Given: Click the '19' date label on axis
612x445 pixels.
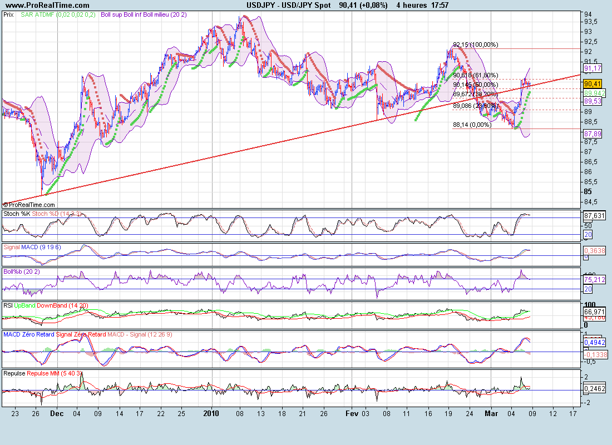Looking at the screenshot, I should click(x=448, y=413).
